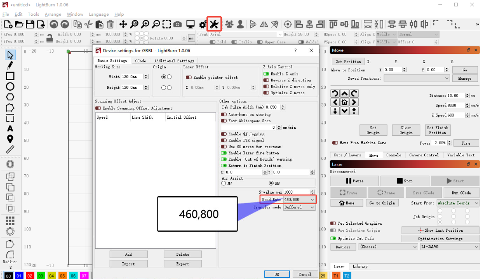
Task: Click OK in Device settings dialog
Action: click(x=277, y=274)
